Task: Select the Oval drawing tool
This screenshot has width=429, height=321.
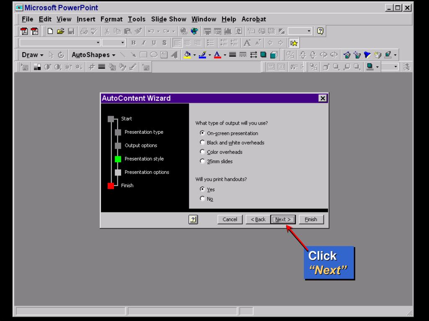Action: [x=154, y=55]
